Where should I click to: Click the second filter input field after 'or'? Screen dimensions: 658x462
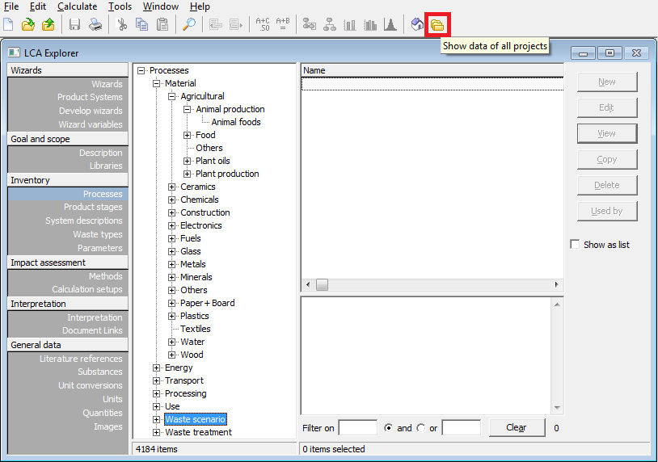pyautogui.click(x=462, y=427)
